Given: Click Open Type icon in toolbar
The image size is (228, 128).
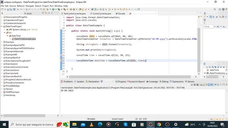Looking at the screenshot, I should 80,10.
